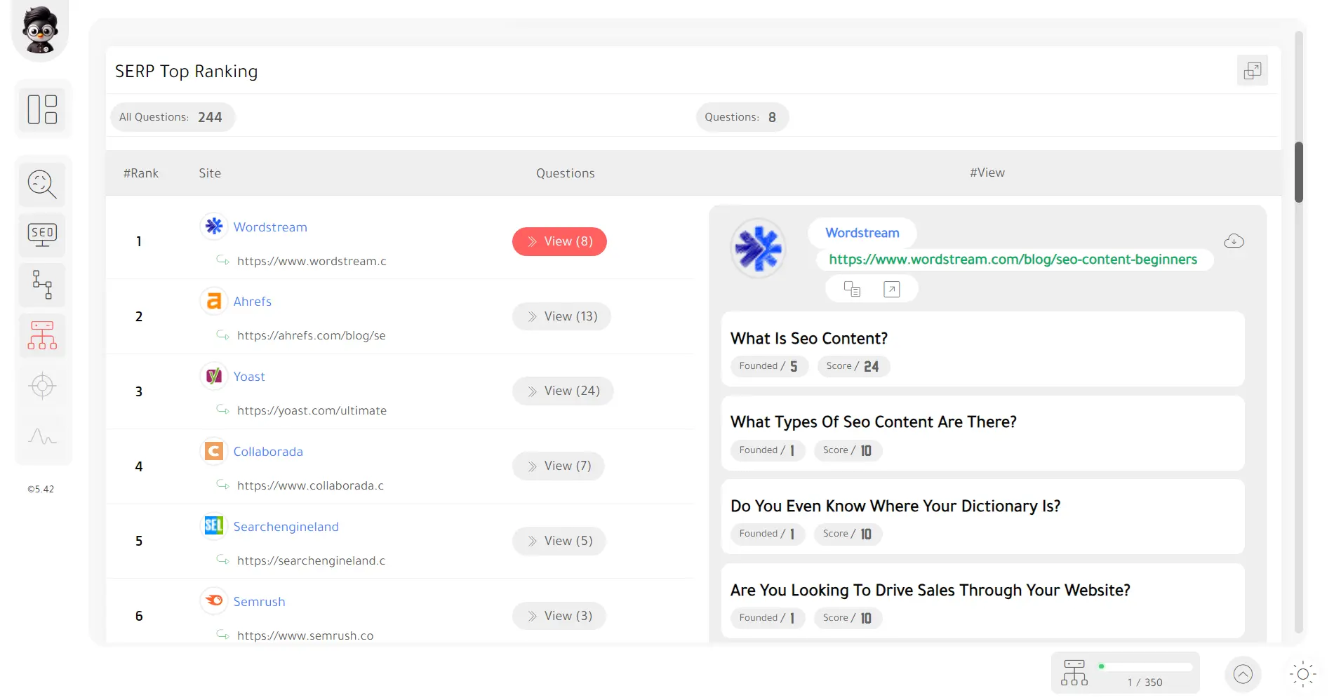Image resolution: width=1334 pixels, height=700 pixels.
Task: Click the Wordstream favicon in rank 1 row
Action: (214, 226)
